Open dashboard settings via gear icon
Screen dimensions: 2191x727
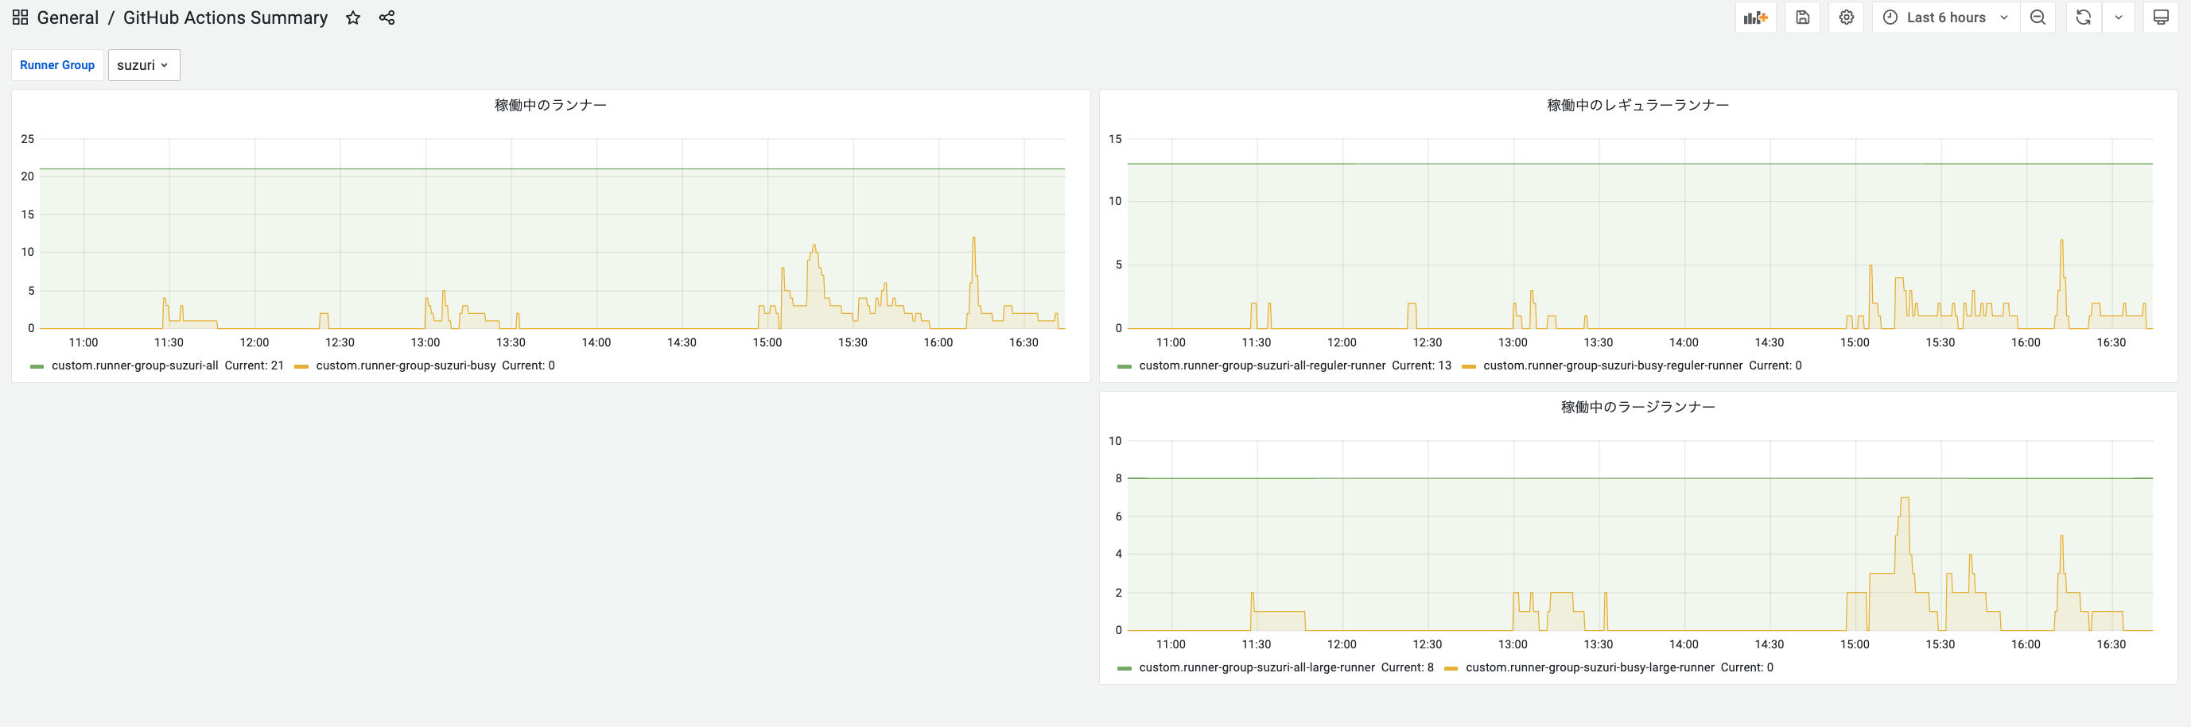coord(1846,17)
